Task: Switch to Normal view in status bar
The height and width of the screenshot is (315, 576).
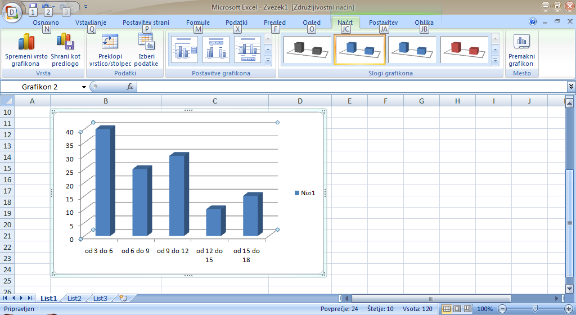Action: (447, 309)
